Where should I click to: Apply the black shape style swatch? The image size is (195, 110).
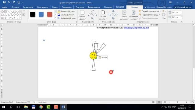pos(33,14)
